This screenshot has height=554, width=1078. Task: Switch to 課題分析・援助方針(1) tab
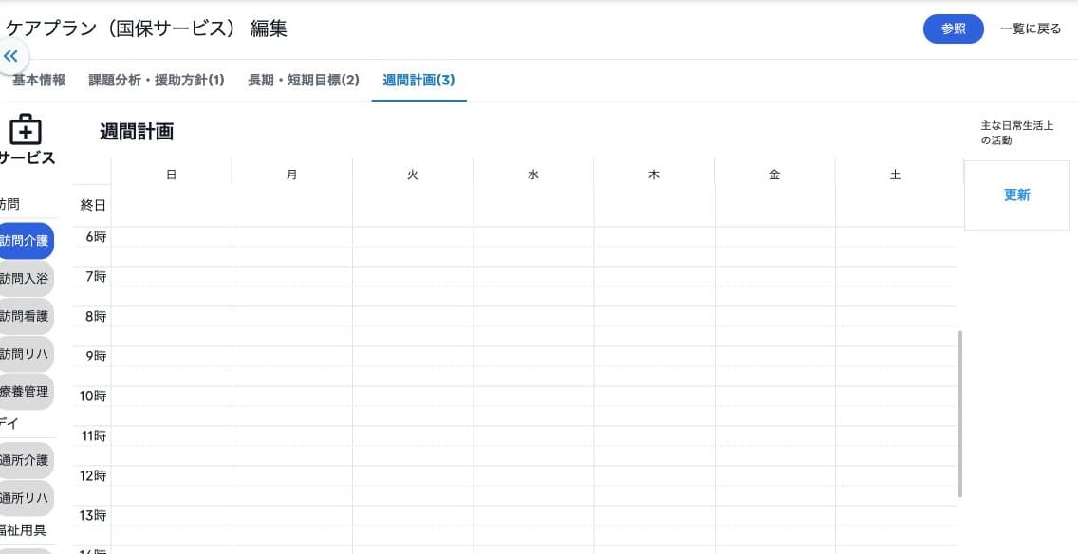click(x=157, y=80)
